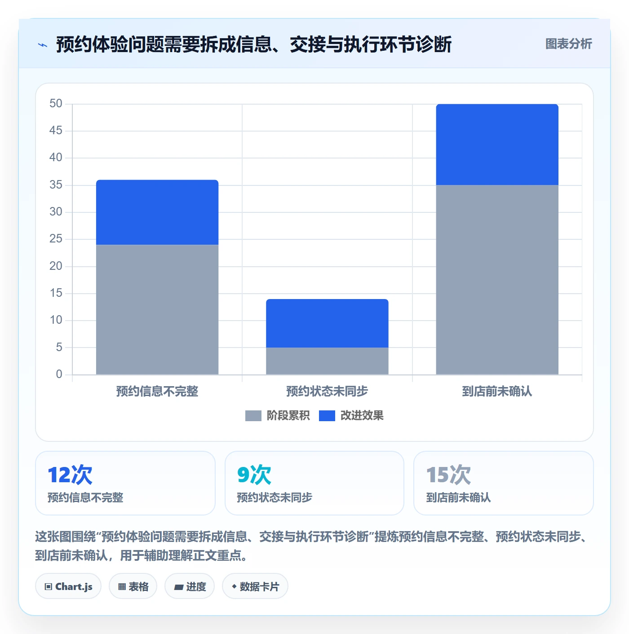Click the square icon in Chart.js chip
The height and width of the screenshot is (634, 629).
[49, 587]
